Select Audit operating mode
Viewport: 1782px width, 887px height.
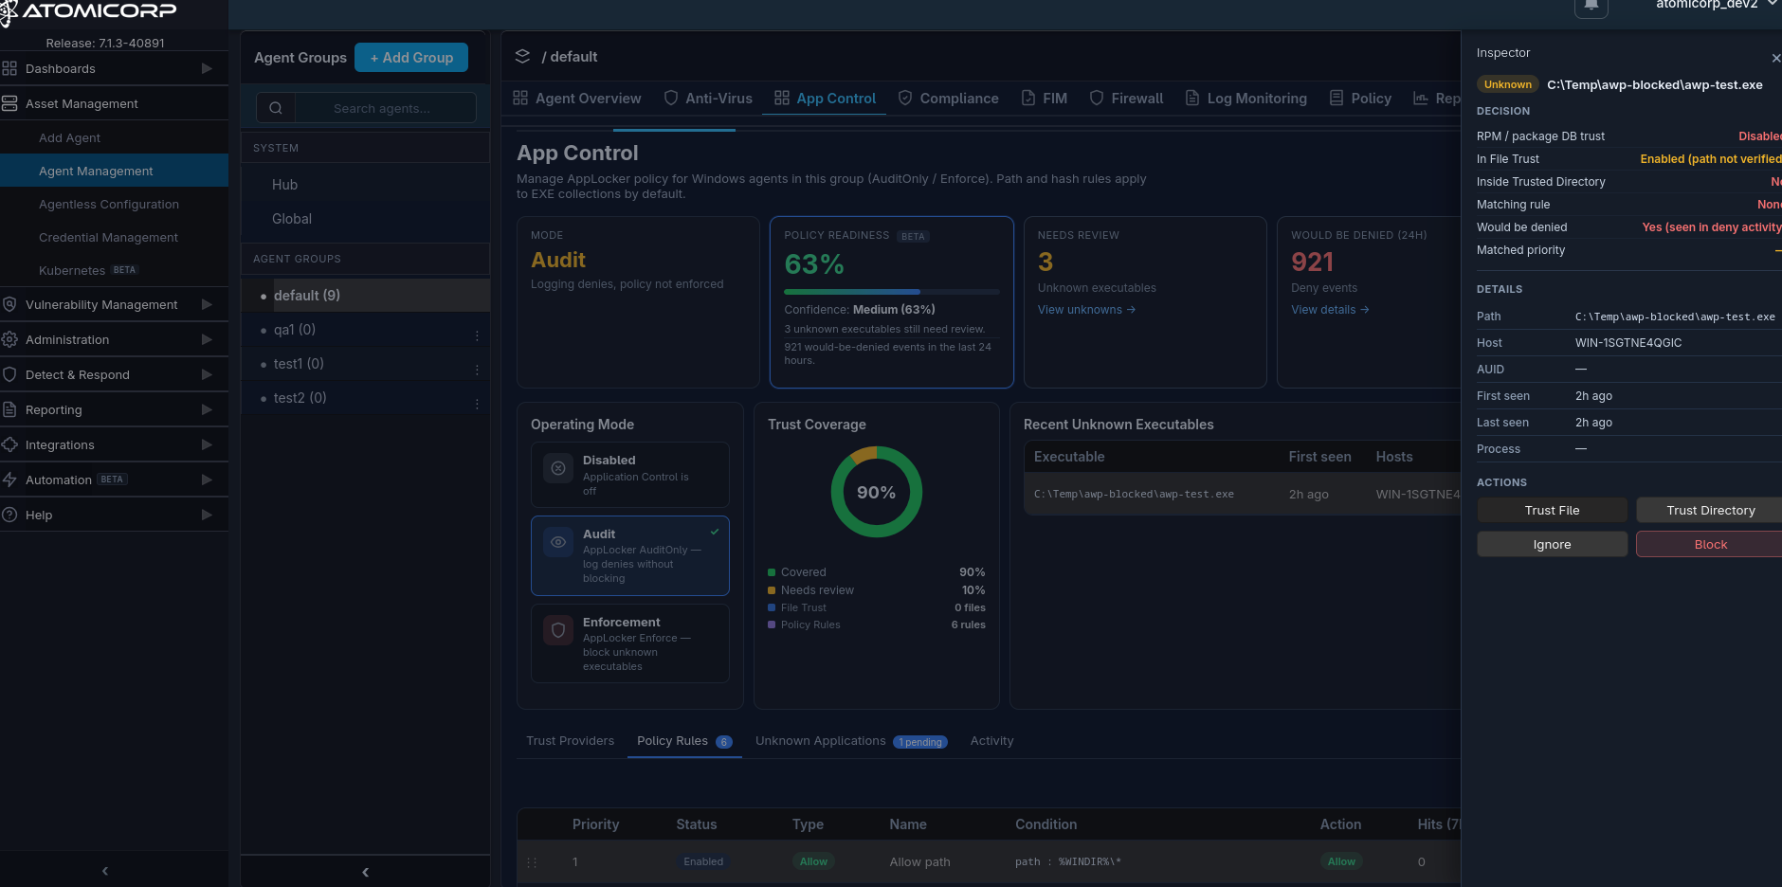point(630,555)
